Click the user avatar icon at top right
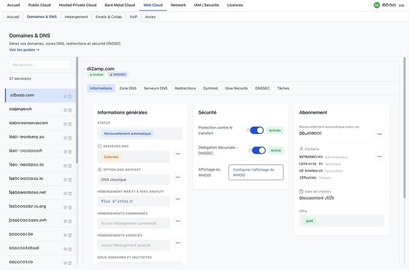 (x=377, y=5)
